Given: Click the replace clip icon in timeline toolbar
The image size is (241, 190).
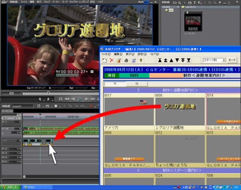Looking at the screenshot, I should (x=82, y=106).
